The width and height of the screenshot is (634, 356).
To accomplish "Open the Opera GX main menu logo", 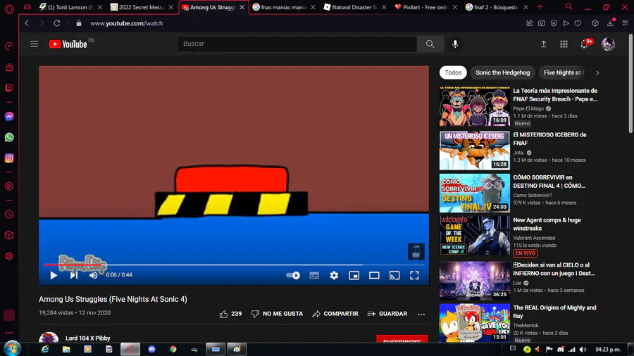I will [x=9, y=8].
